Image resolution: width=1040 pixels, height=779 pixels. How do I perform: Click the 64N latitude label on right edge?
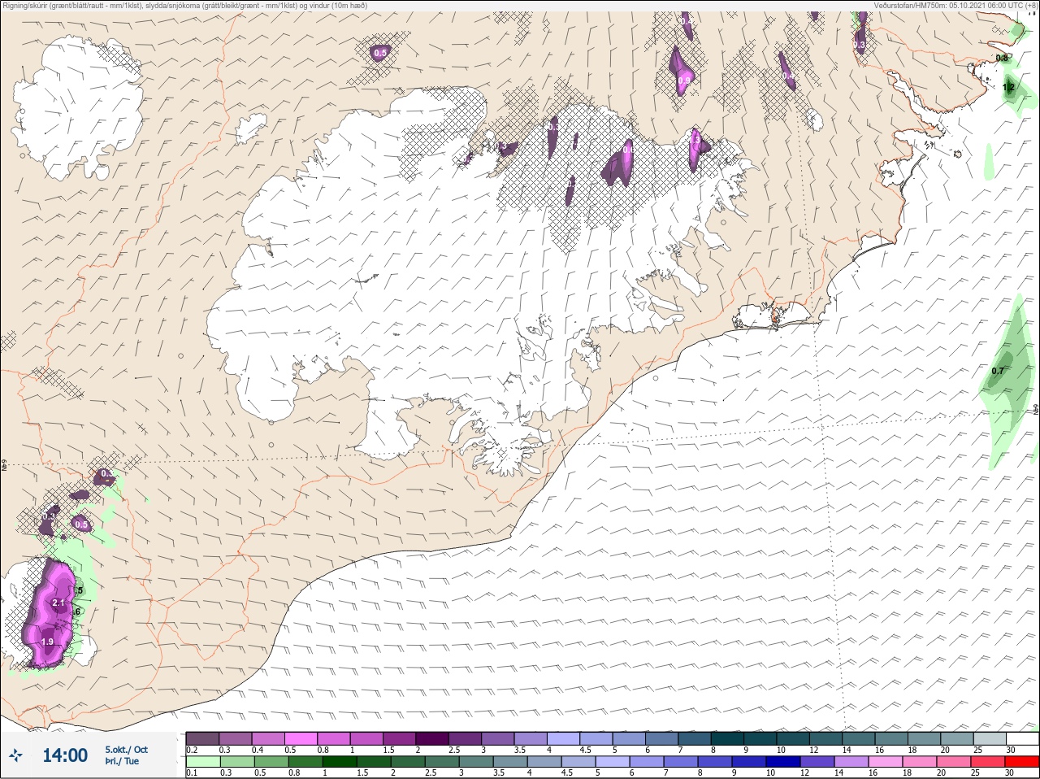[x=1036, y=409]
